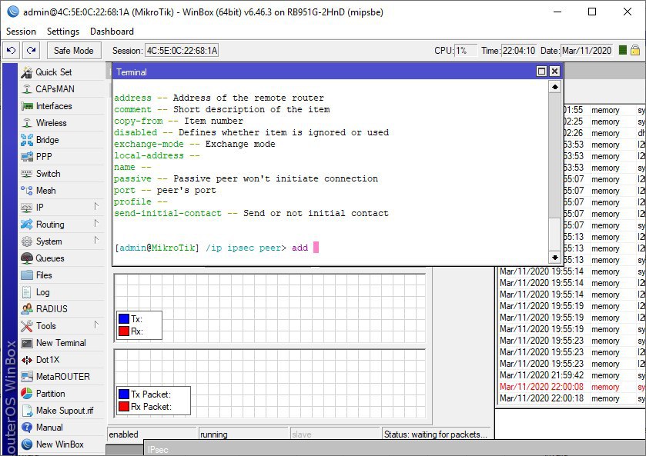The width and height of the screenshot is (646, 456).
Task: Open the Wireless menu icon
Action: [27, 123]
